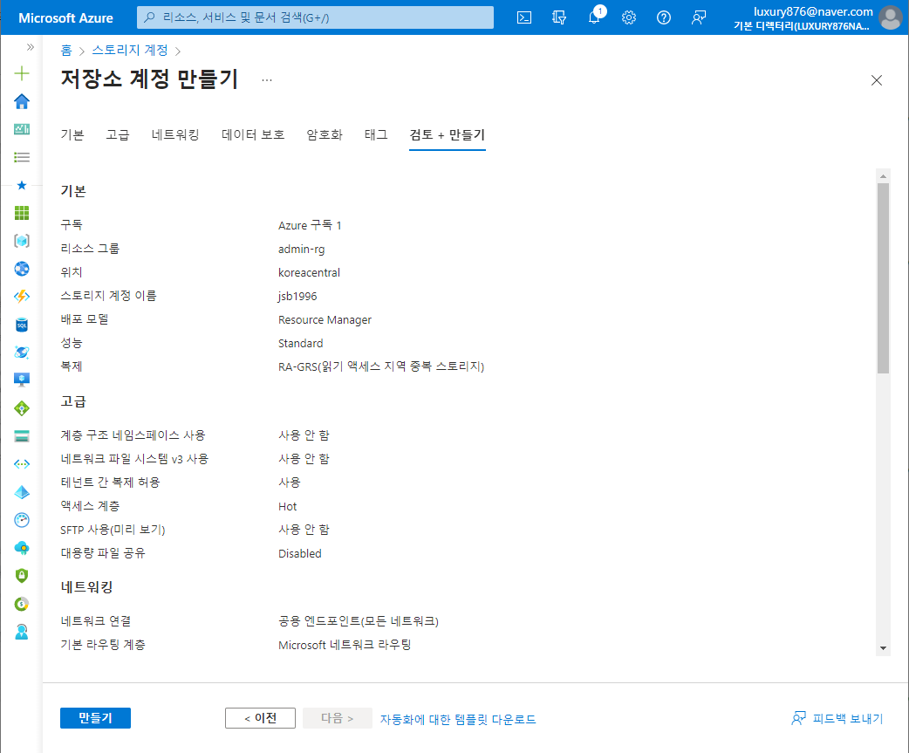
Task: Go to the 홈 breadcrumb link
Action: point(66,51)
